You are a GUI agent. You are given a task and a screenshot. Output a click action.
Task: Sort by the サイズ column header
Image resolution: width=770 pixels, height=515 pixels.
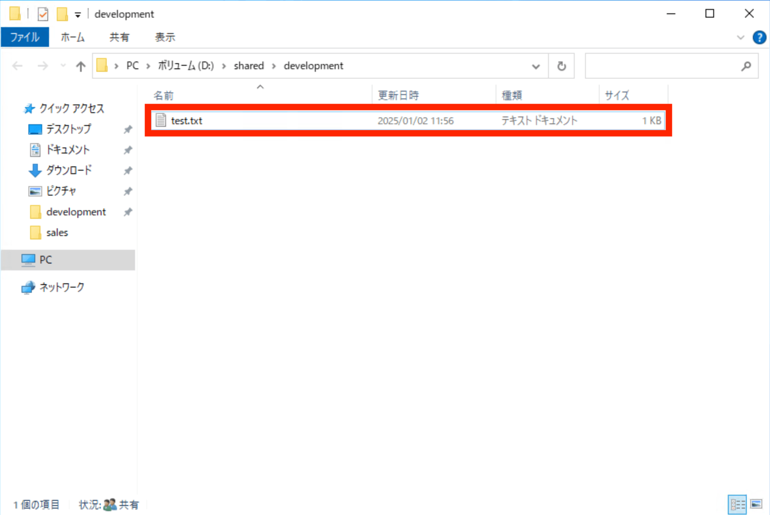coord(634,95)
